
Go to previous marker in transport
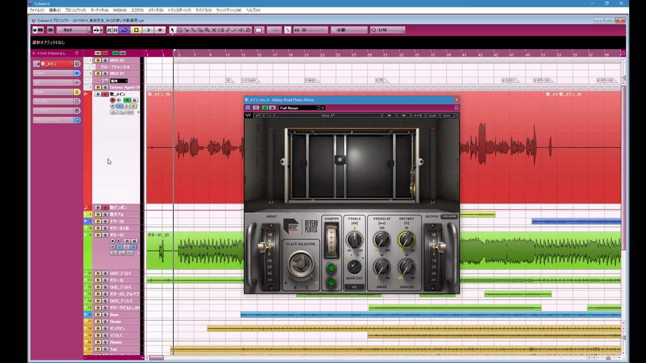(109, 30)
